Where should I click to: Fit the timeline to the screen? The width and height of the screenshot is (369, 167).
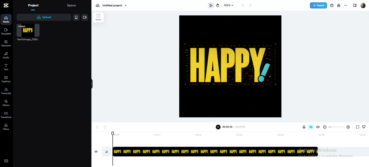click(x=357, y=127)
